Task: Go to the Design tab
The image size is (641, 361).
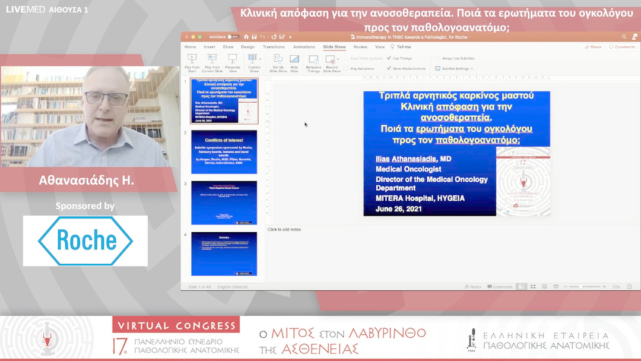Action: point(247,47)
